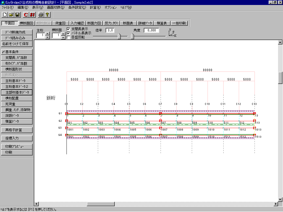283x212 pixels.
Task: Open the 表示(V) menu
Action: (38, 7)
